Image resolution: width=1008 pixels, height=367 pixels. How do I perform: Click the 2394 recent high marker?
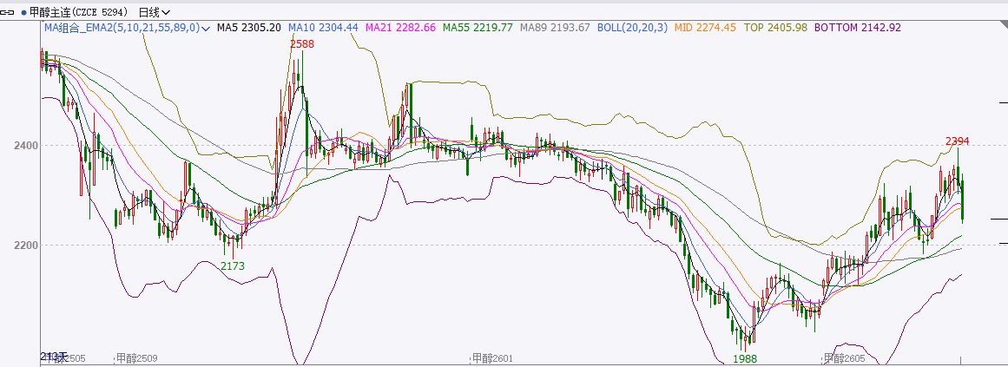957,141
